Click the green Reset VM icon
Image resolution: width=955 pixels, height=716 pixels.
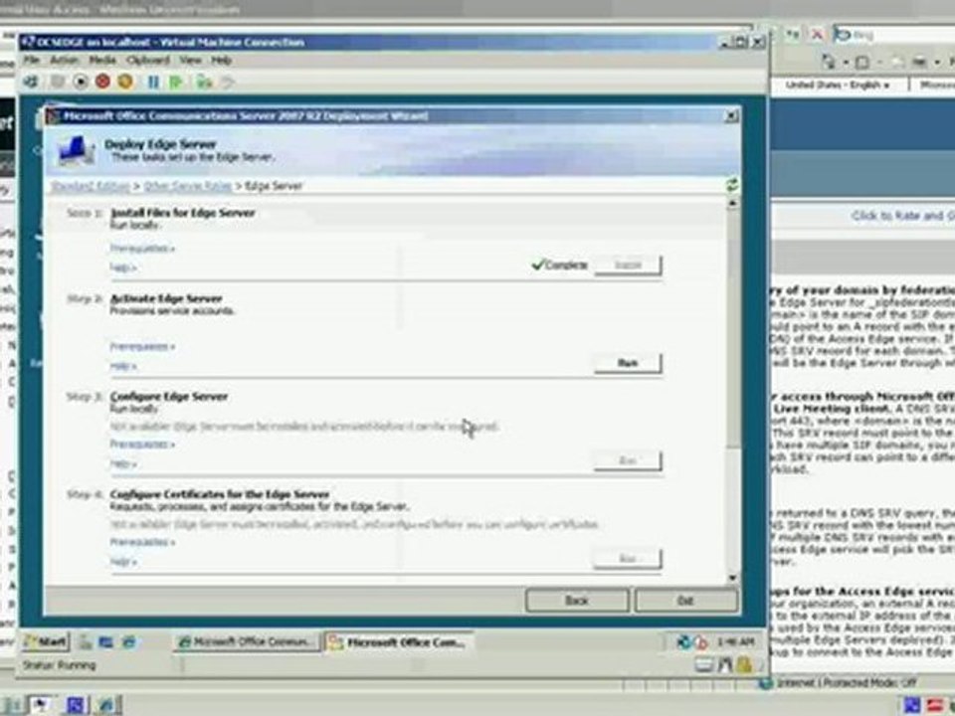[176, 82]
